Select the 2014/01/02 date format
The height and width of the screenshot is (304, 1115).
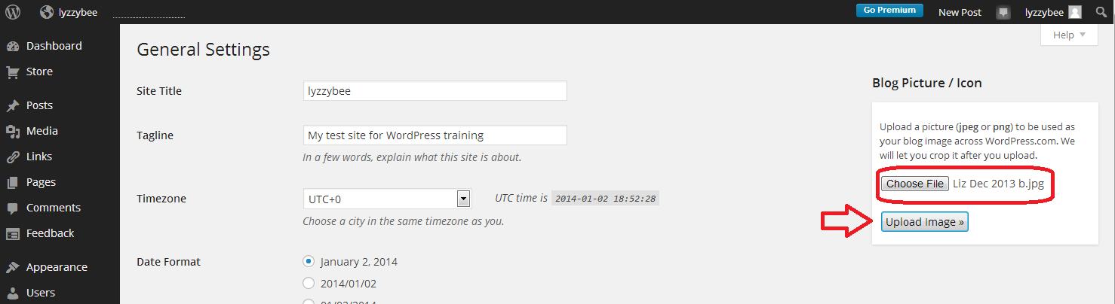[x=309, y=283]
